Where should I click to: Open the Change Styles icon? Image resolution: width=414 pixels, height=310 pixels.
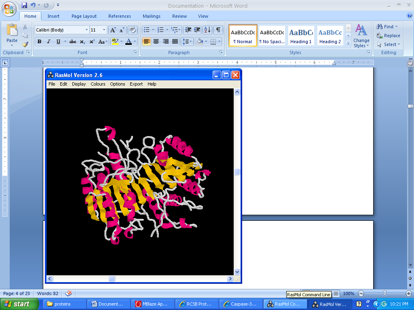point(361,36)
